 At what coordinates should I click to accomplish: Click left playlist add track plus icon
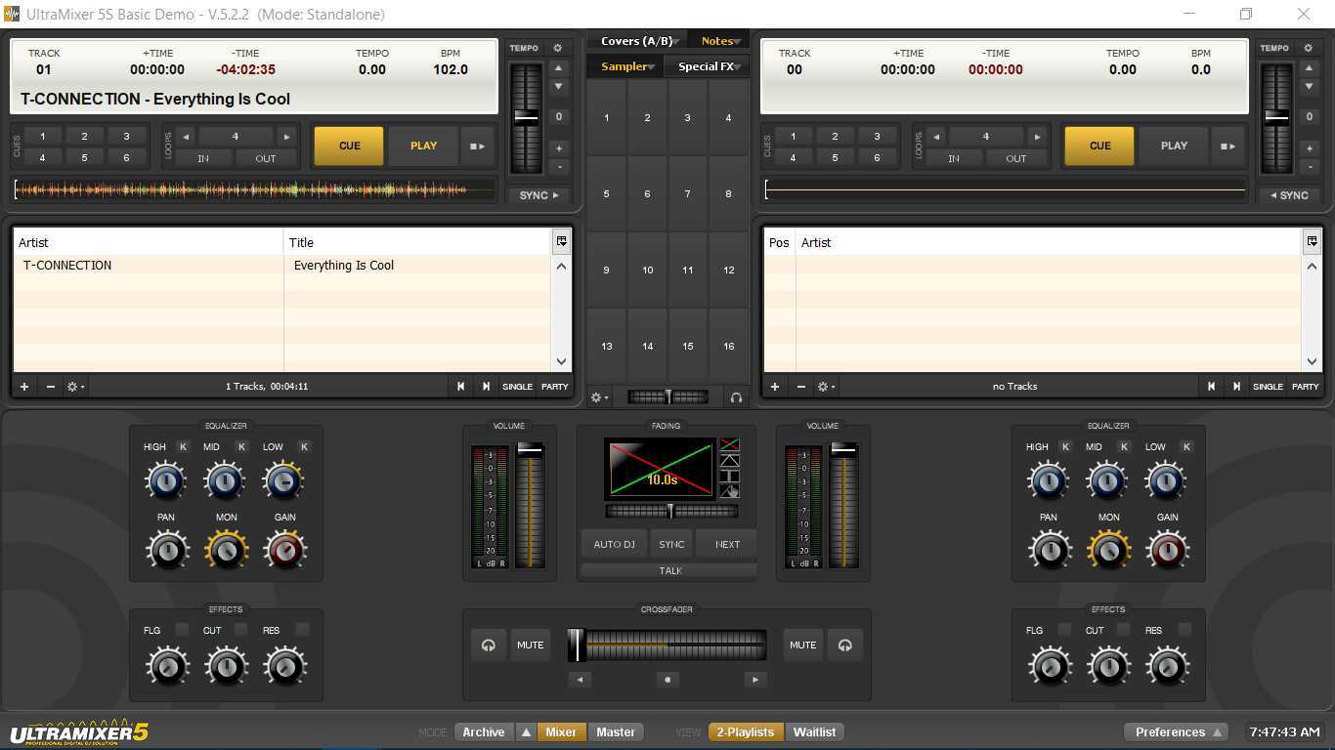coord(24,387)
